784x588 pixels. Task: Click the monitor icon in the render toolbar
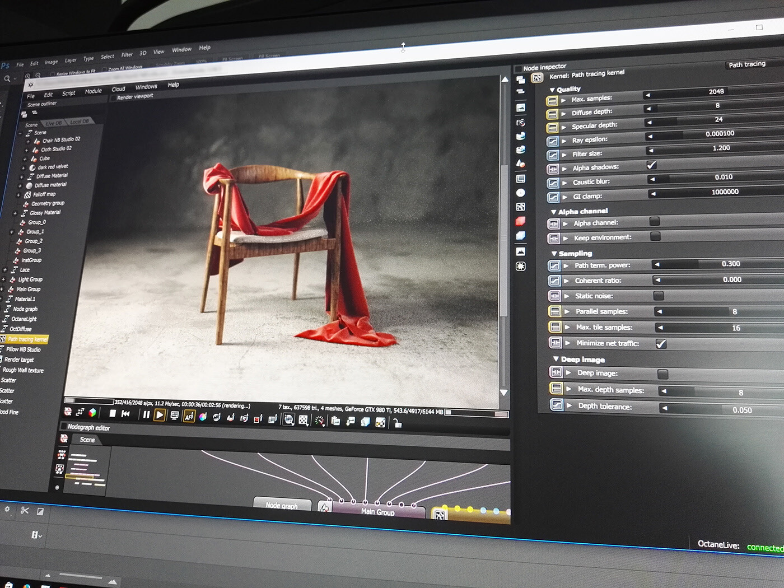point(175,416)
